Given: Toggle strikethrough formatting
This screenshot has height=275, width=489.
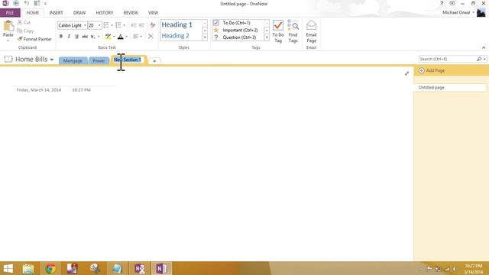Looking at the screenshot, I should tap(85, 37).
